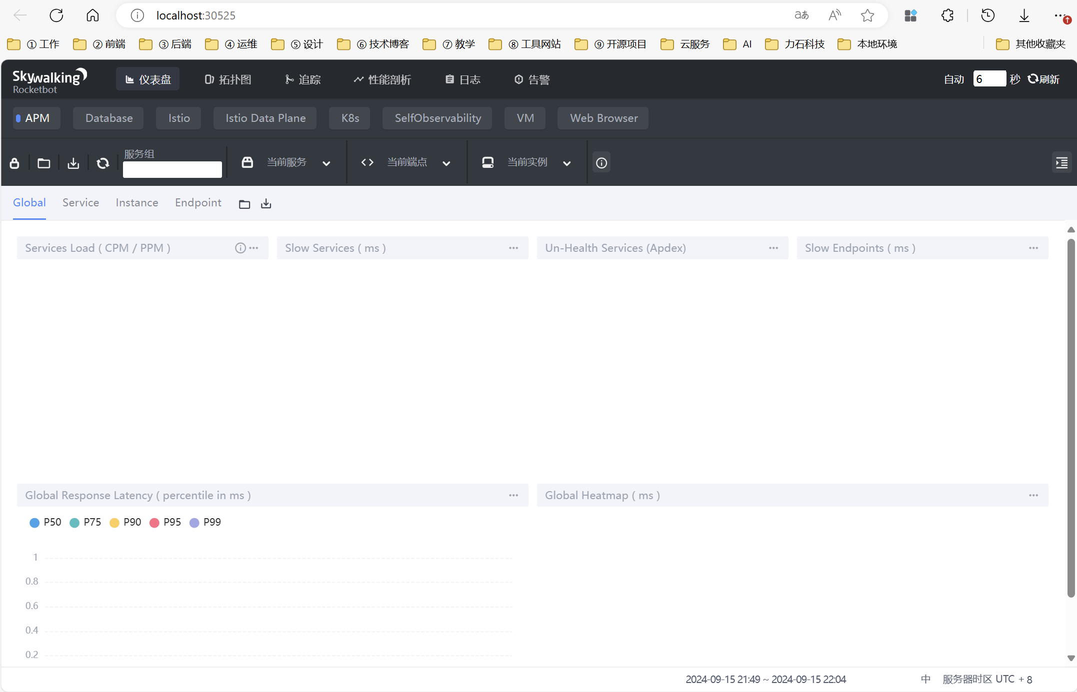Click the download icon next to the Endpoint tab

click(265, 203)
